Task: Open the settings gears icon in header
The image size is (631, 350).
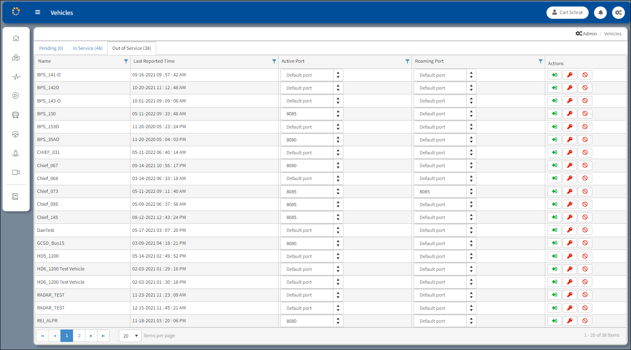Action: [x=618, y=12]
